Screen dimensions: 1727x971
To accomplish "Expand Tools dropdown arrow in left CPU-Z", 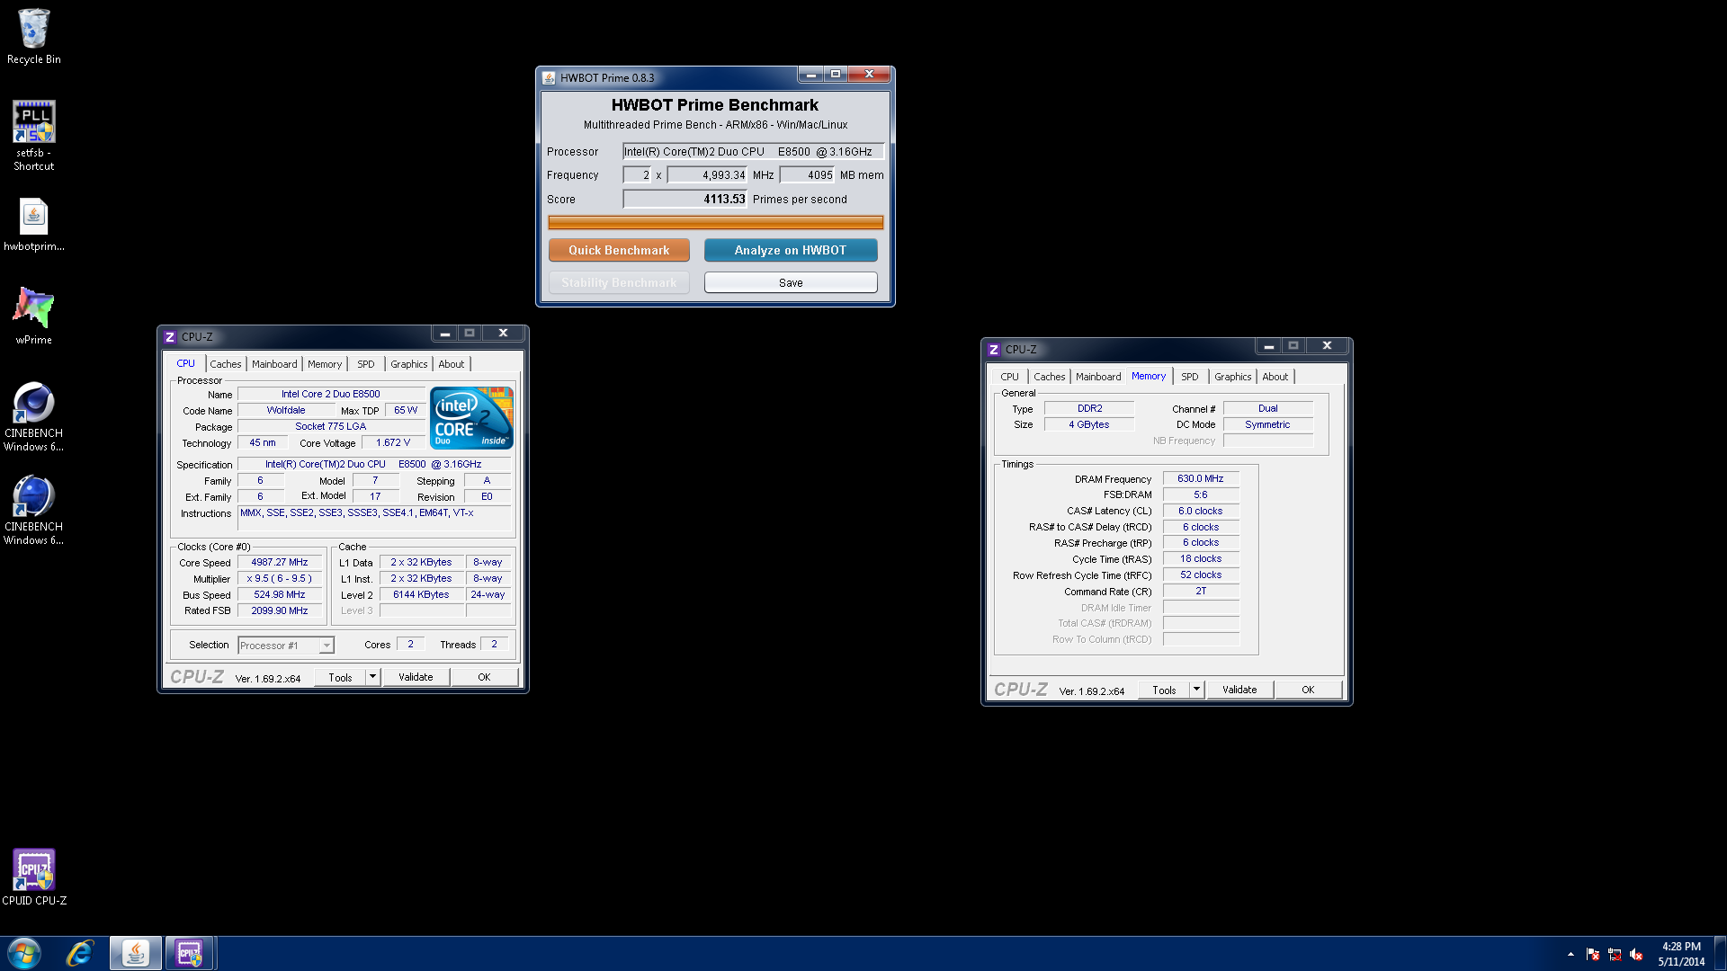I will click(x=372, y=677).
